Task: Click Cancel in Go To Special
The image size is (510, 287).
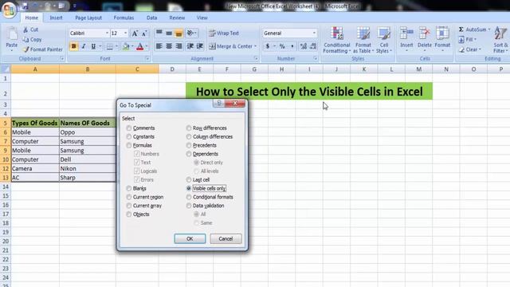Action: pos(226,239)
